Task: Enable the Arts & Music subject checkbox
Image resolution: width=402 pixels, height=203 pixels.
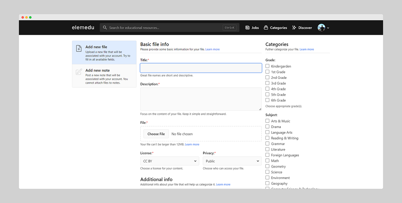Action: pos(268,121)
